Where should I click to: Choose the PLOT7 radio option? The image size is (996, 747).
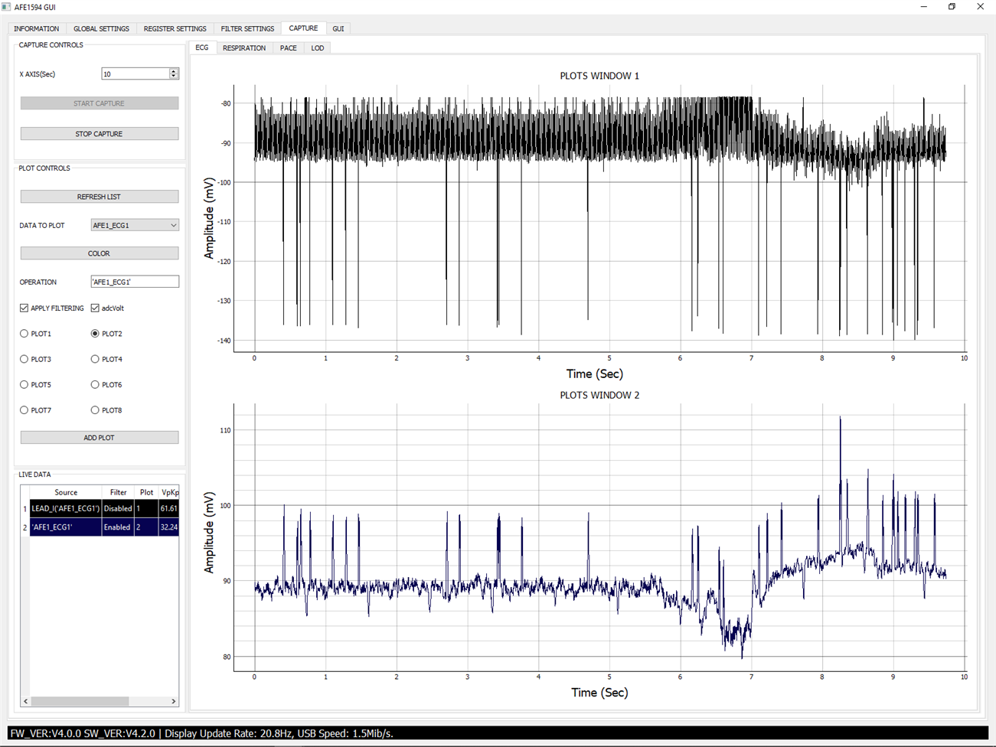point(24,410)
